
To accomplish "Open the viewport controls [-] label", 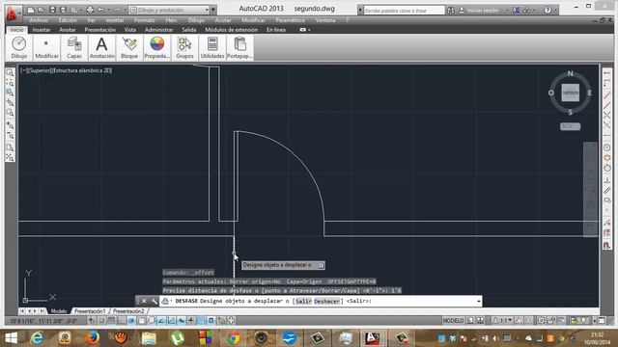I will [23, 70].
